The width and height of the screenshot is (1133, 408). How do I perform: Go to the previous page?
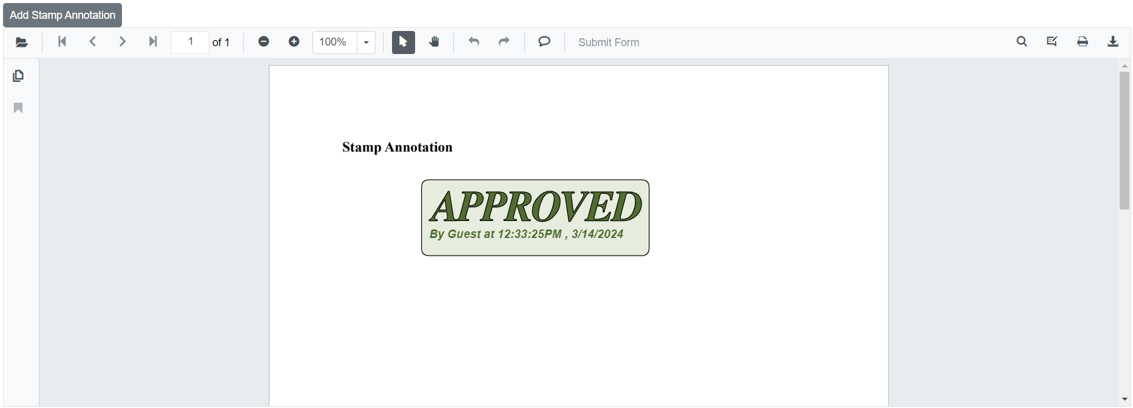tap(92, 42)
